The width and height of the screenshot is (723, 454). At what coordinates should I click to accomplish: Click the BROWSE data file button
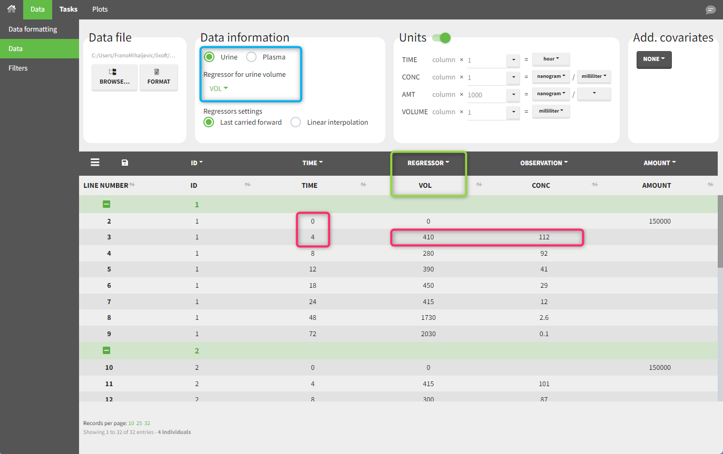tap(114, 77)
